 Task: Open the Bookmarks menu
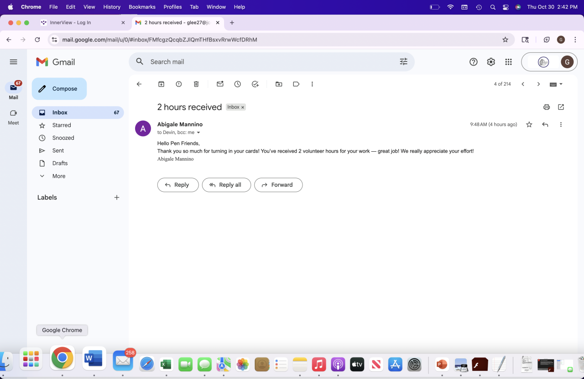(142, 7)
